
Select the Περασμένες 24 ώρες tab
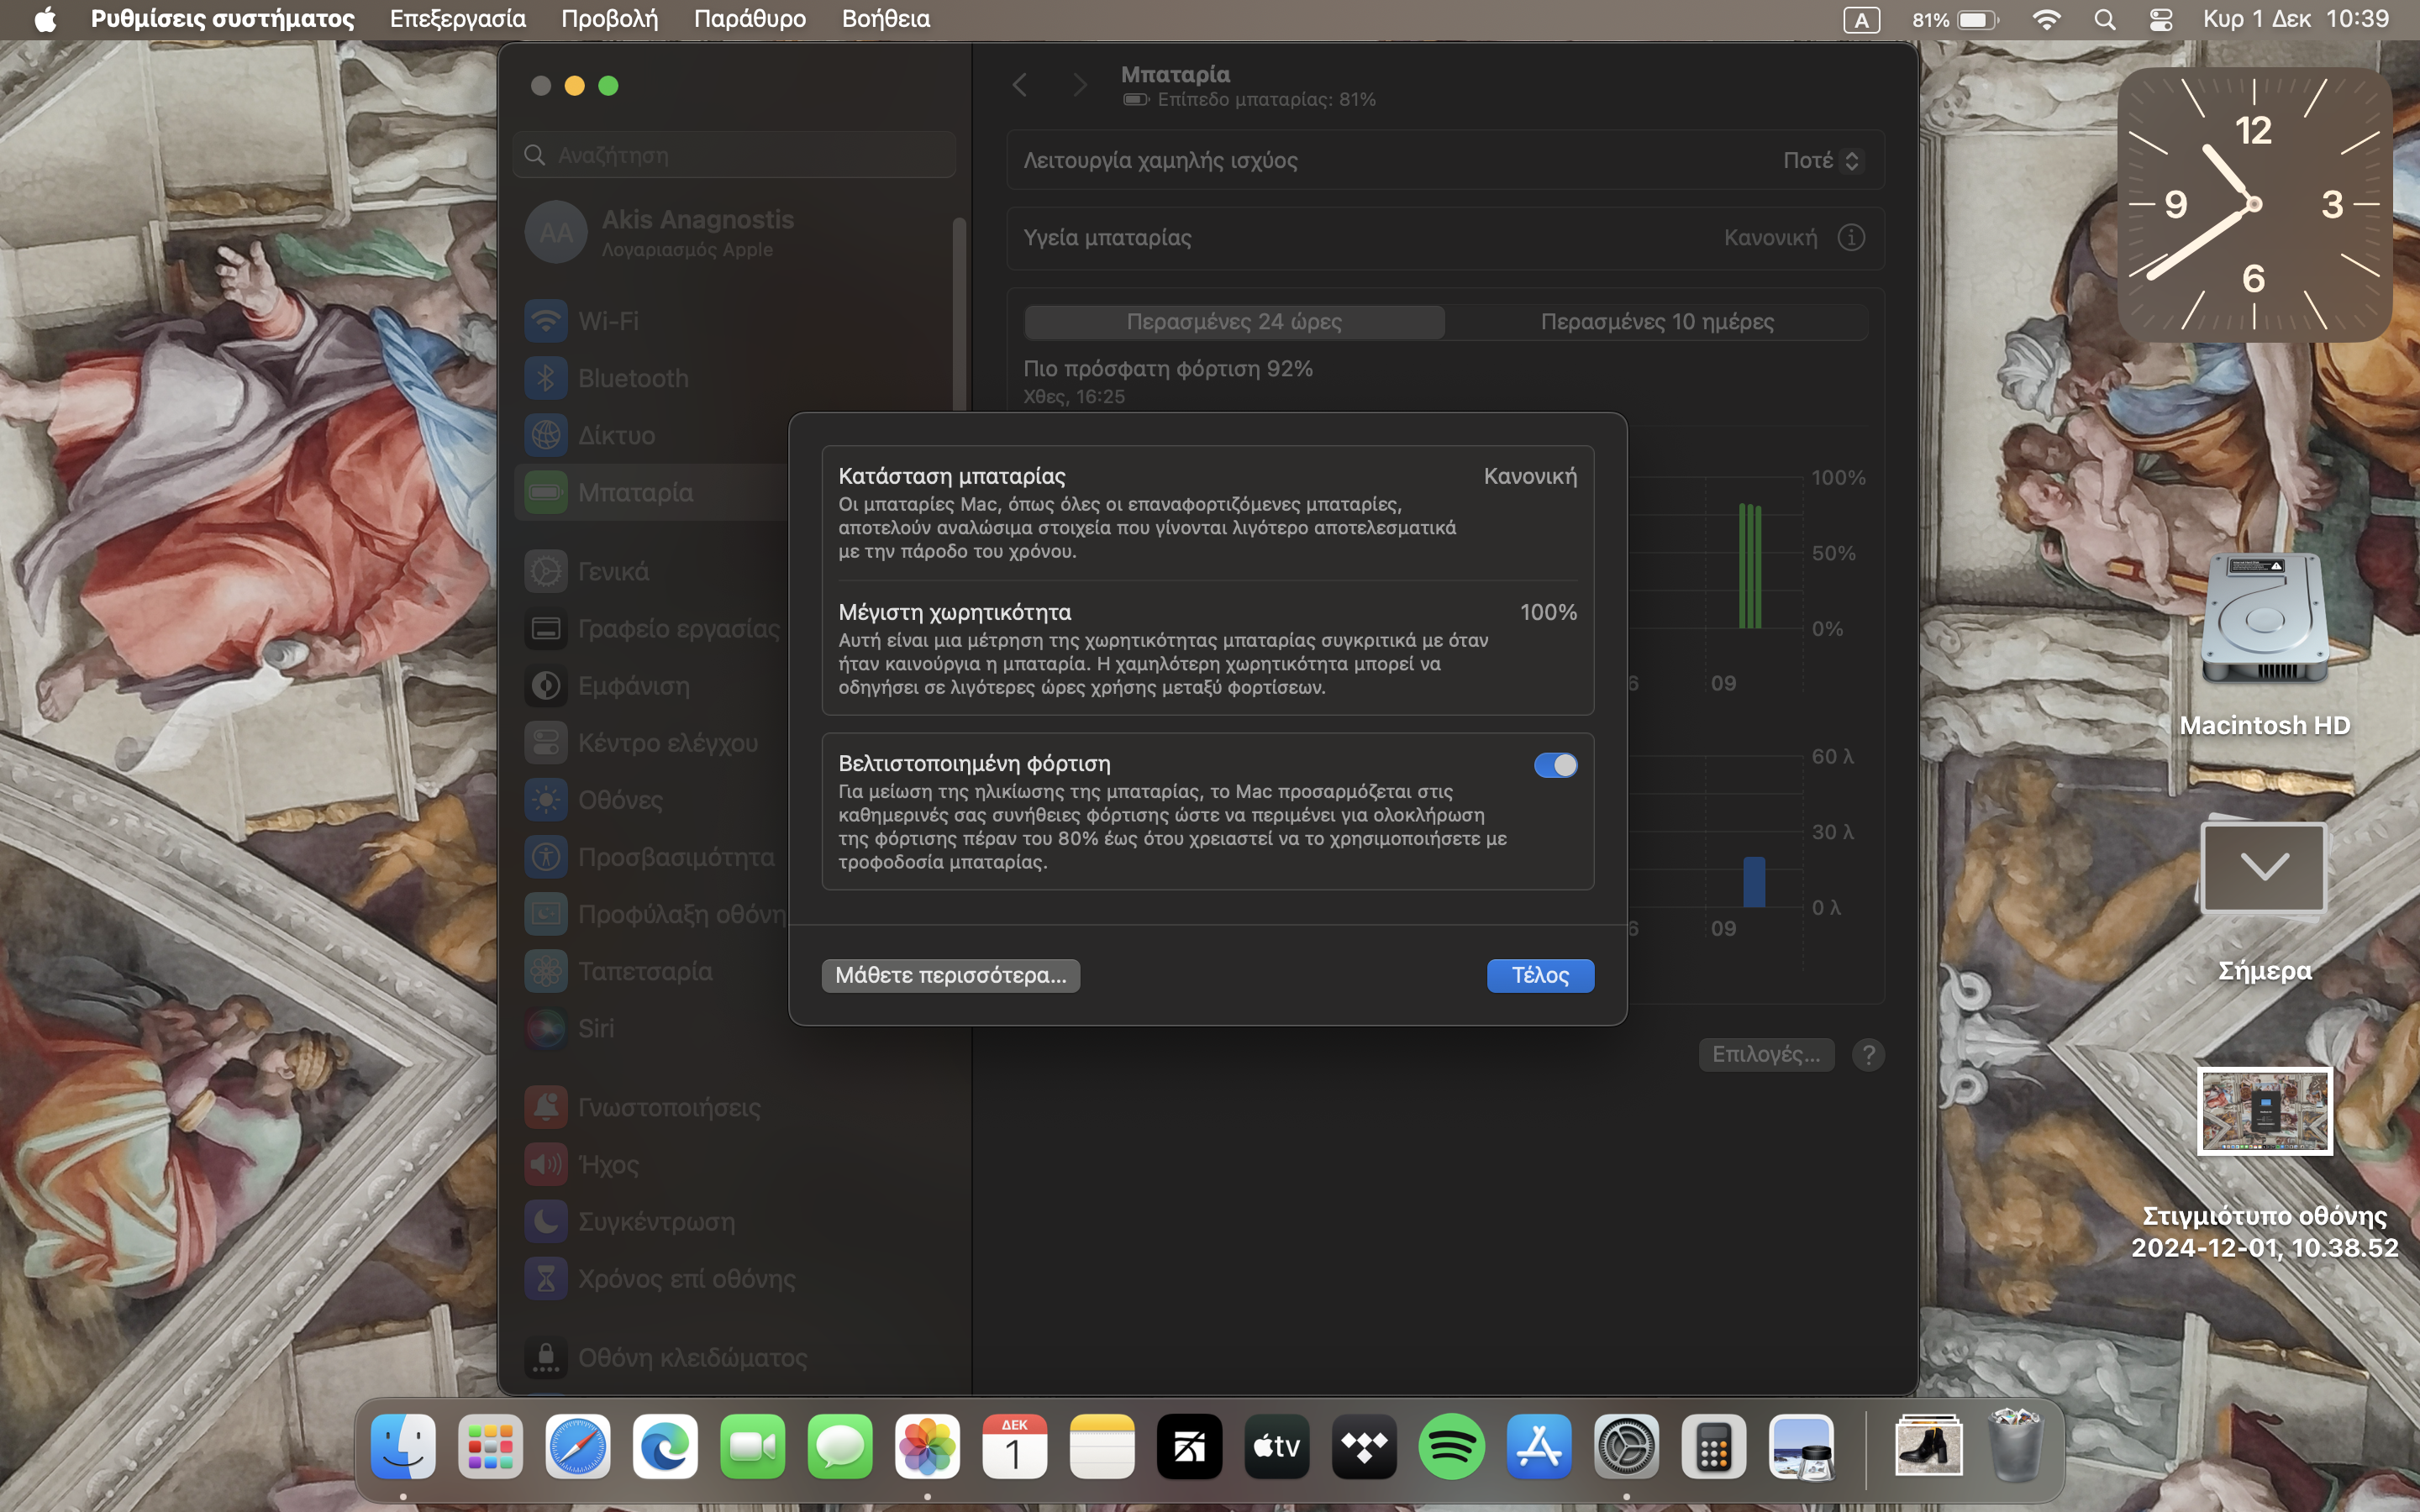coord(1234,322)
